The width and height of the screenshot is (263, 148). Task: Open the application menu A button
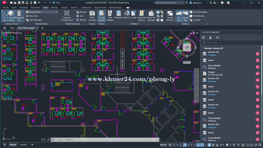pyautogui.click(x=4, y=3)
